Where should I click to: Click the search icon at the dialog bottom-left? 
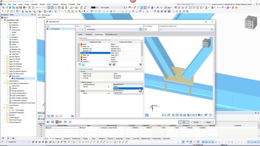[x=48, y=122]
